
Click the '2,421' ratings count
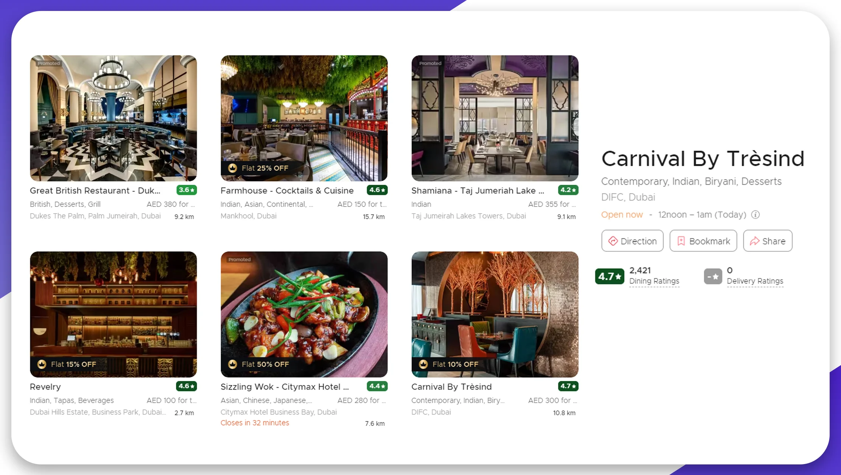640,271
